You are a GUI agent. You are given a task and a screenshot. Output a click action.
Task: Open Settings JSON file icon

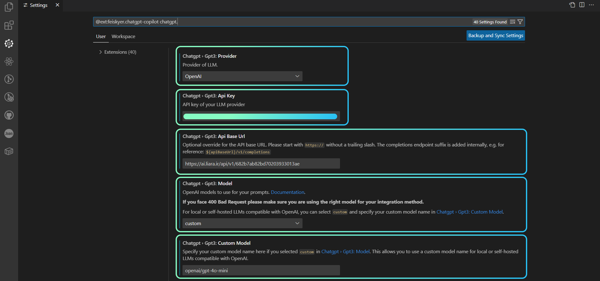coord(572,5)
